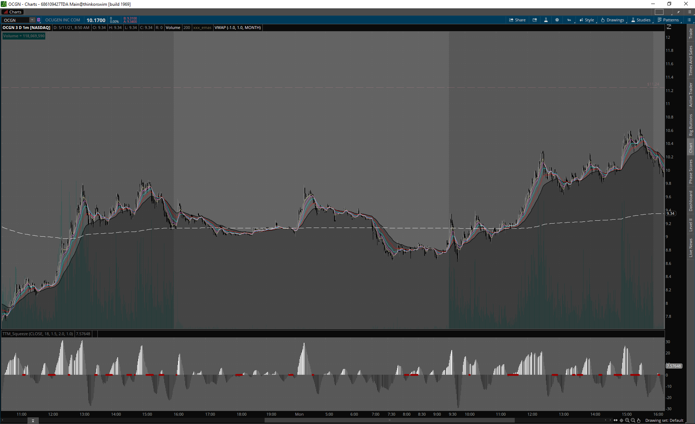
Task: Open the Style dropdown menu
Action: [587, 20]
